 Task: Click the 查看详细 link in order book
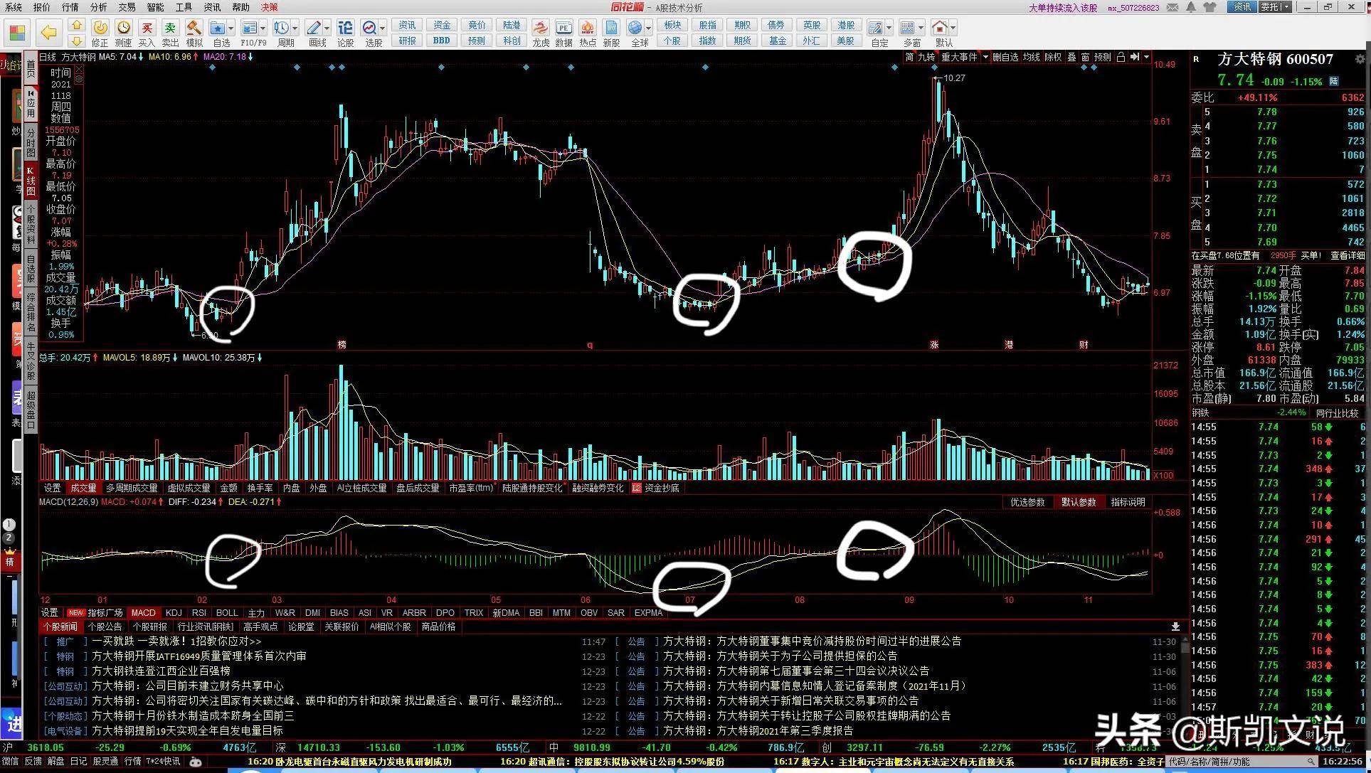click(x=1348, y=255)
